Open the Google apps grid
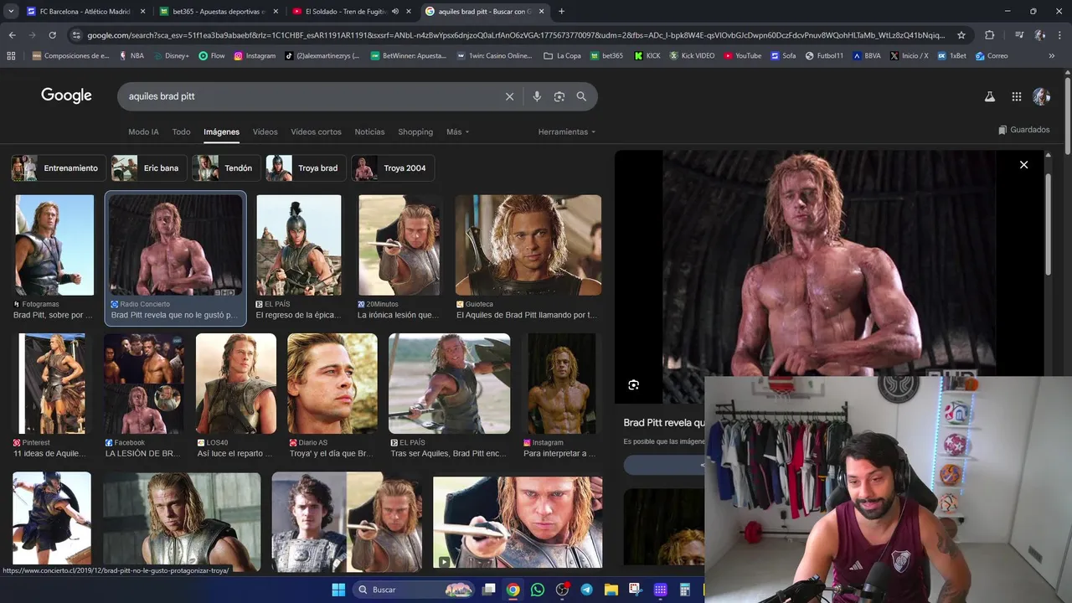The width and height of the screenshot is (1072, 603). [x=1016, y=96]
